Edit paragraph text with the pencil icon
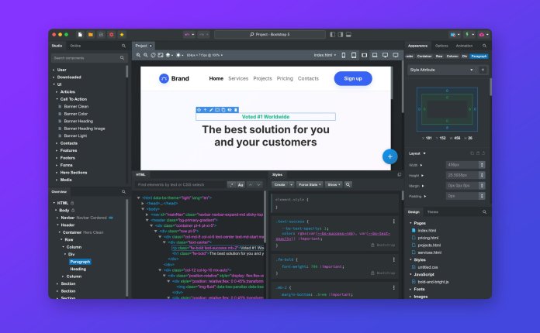 coord(211,110)
